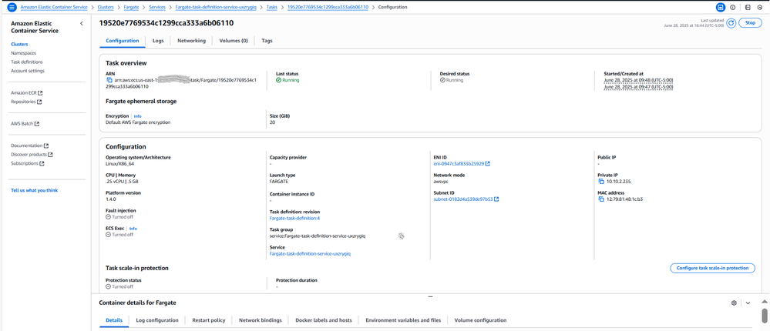Click Info link next to ECS Exec
The image size is (770, 331).
[x=133, y=229]
